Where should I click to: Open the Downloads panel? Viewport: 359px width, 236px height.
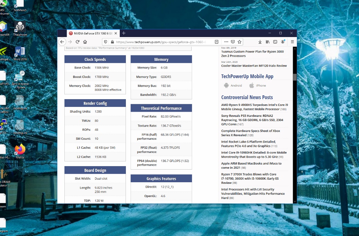260,42
